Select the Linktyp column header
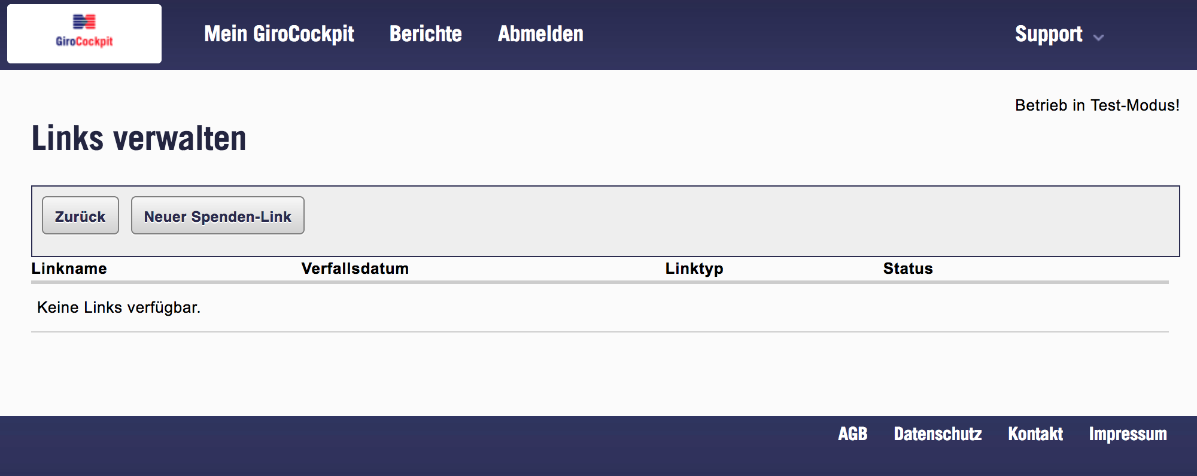Image resolution: width=1197 pixels, height=476 pixels. coord(694,268)
